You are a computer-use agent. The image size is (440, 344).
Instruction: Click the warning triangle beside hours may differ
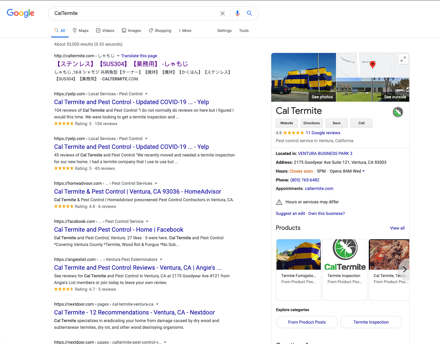click(279, 202)
